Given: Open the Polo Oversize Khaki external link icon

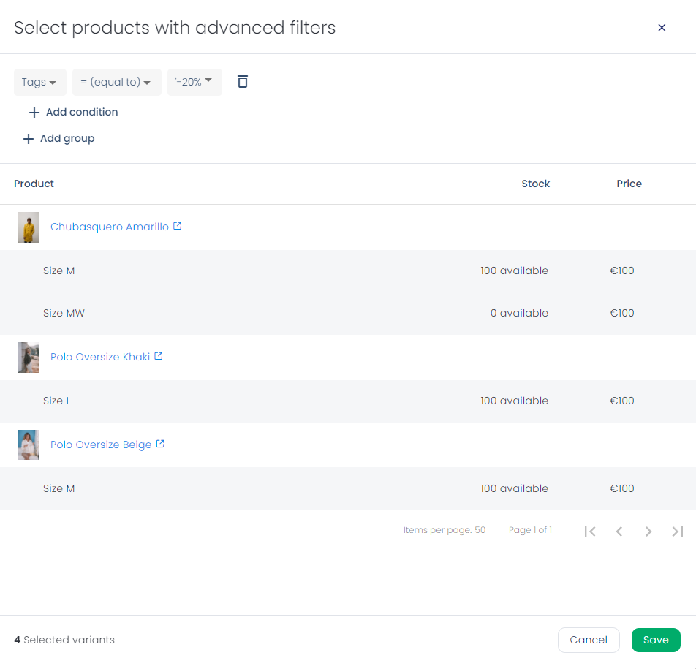Looking at the screenshot, I should coord(159,356).
